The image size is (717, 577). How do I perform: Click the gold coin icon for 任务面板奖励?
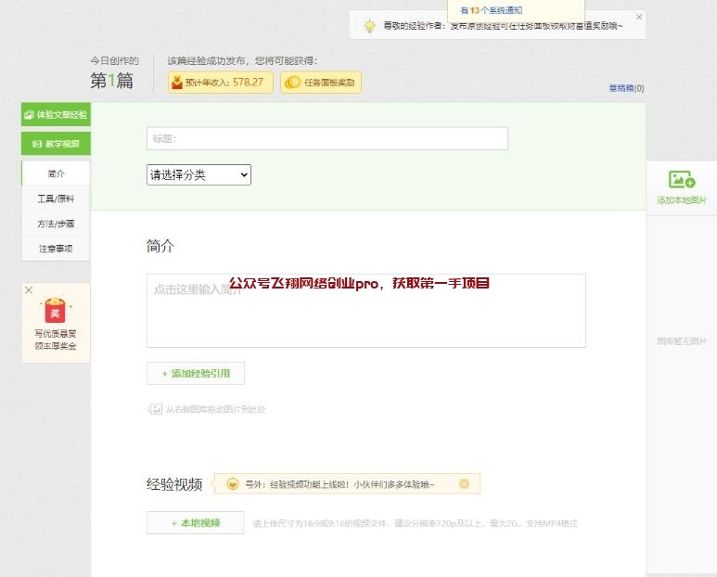[291, 83]
